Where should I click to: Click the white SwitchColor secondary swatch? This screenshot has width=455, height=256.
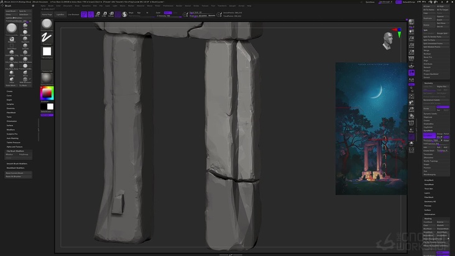coord(50,107)
